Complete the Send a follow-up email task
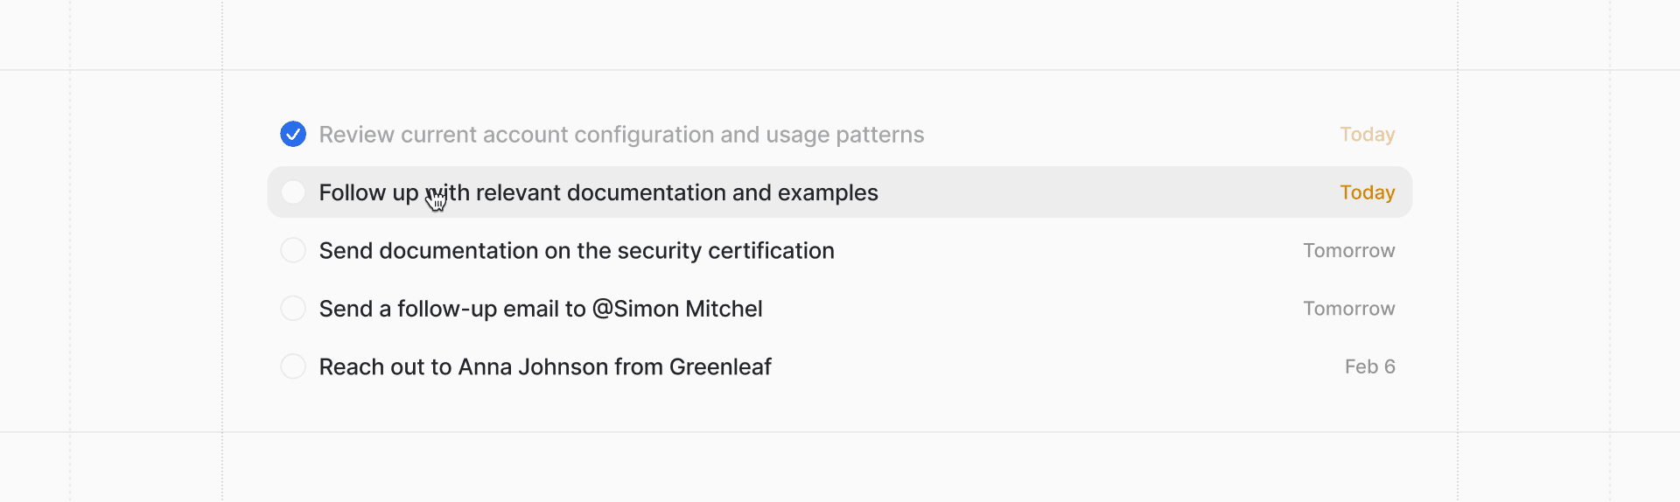This screenshot has height=502, width=1680. [x=293, y=309]
